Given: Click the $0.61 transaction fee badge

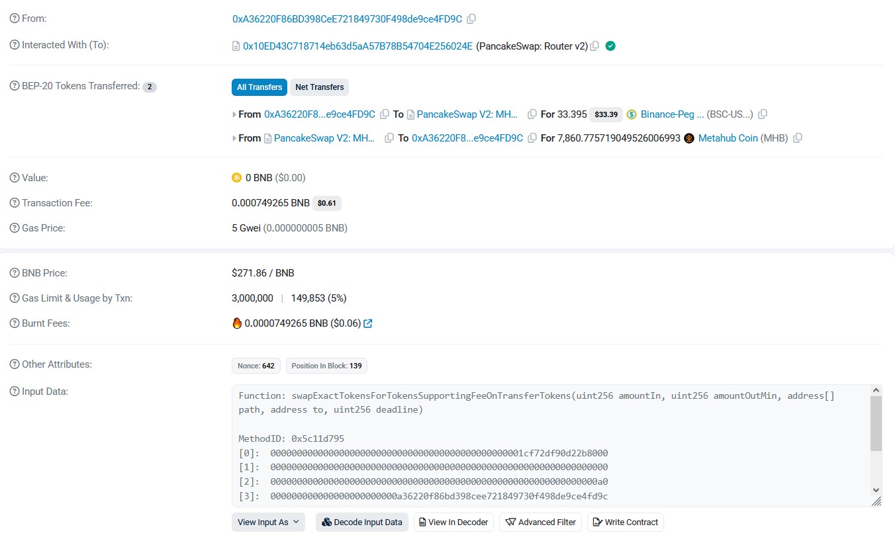Looking at the screenshot, I should 327,203.
